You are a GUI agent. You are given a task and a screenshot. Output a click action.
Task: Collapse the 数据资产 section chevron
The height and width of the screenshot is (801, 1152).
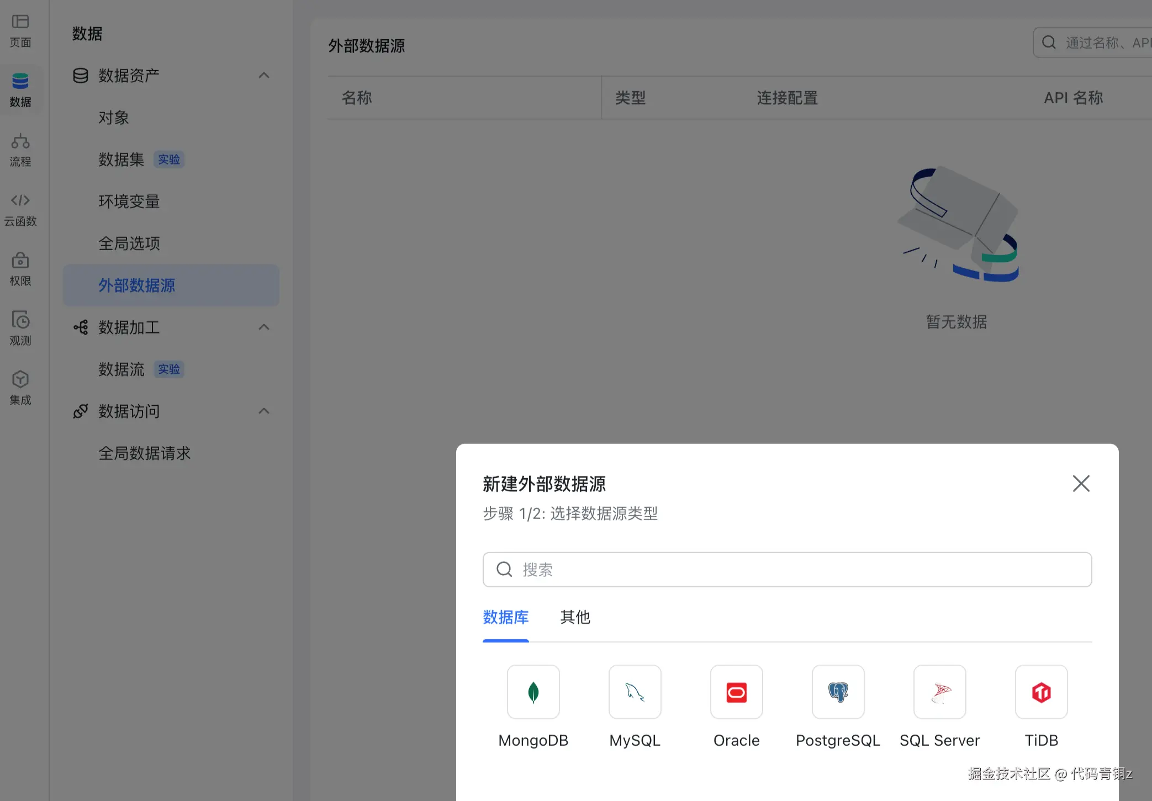click(264, 75)
